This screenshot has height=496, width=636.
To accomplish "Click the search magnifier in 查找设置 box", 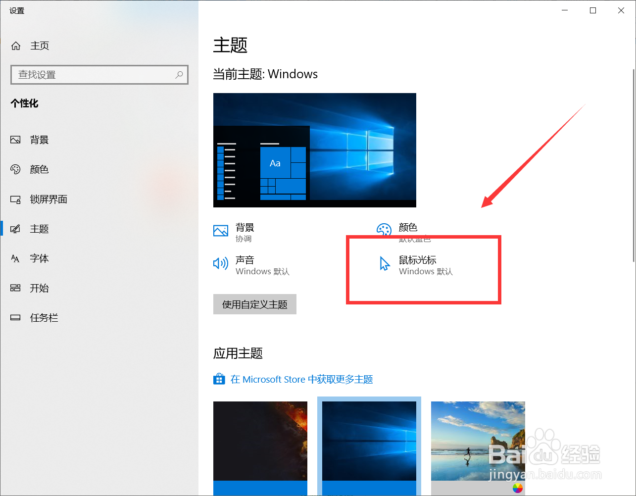I will [179, 75].
